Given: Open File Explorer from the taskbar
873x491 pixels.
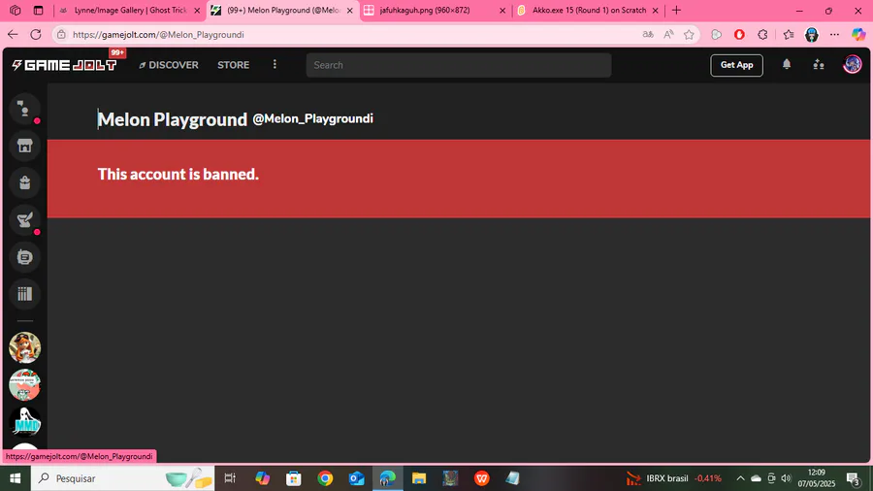Looking at the screenshot, I should (x=419, y=478).
